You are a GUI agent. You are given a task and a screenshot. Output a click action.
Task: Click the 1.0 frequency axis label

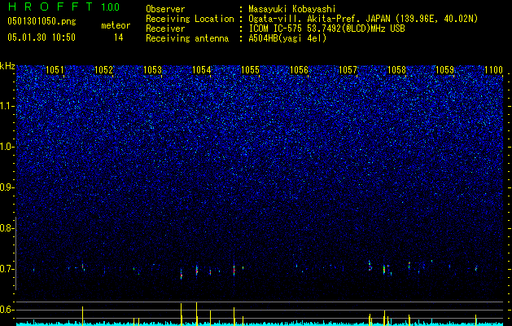pos(7,147)
